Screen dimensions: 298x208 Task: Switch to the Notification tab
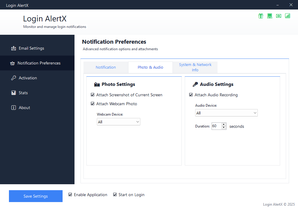point(106,67)
